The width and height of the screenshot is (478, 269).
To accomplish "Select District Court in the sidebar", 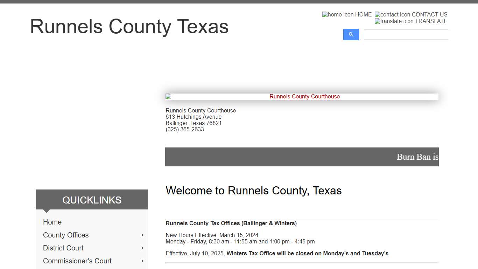I will 63,248.
